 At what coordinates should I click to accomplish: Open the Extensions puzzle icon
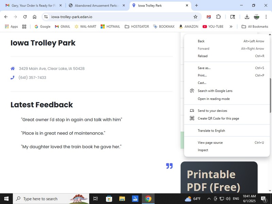coord(218,17)
